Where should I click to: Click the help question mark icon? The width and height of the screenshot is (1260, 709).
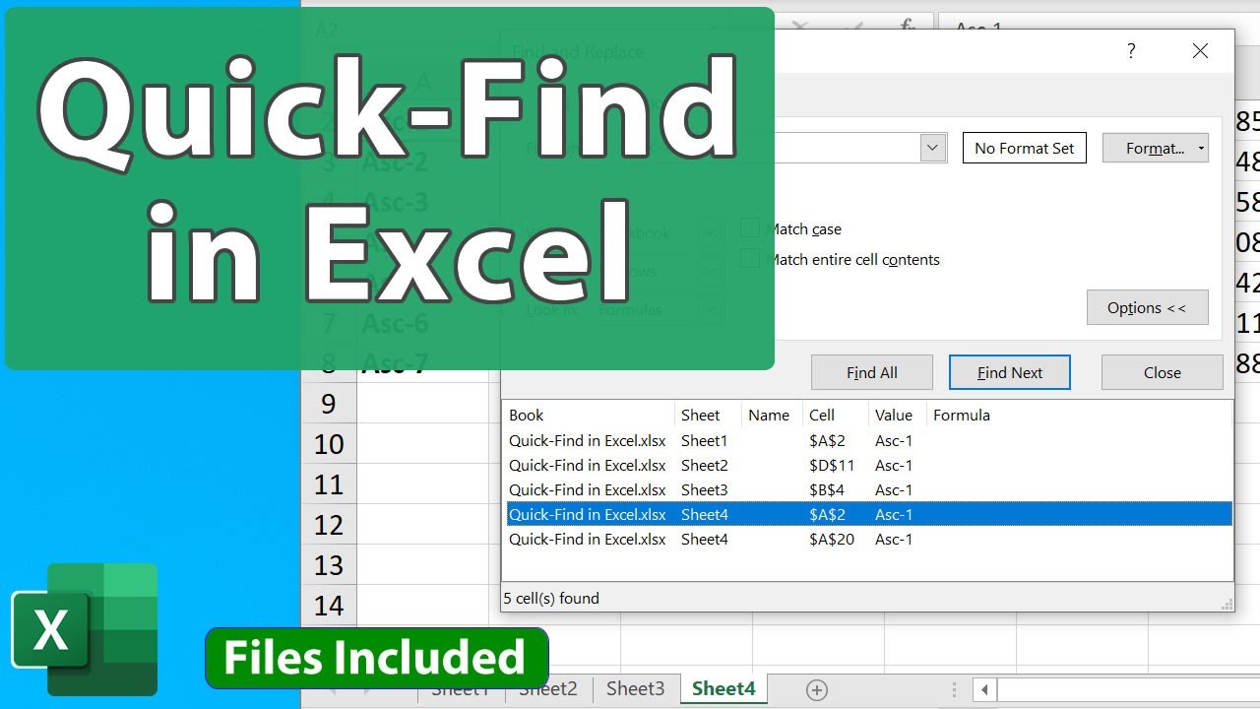[1131, 51]
